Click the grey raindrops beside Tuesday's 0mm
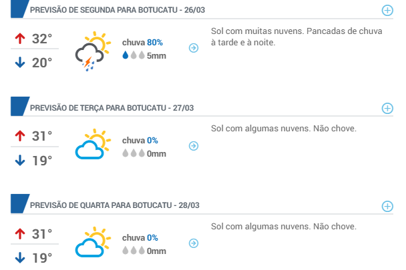The image size is (406, 270). [134, 153]
